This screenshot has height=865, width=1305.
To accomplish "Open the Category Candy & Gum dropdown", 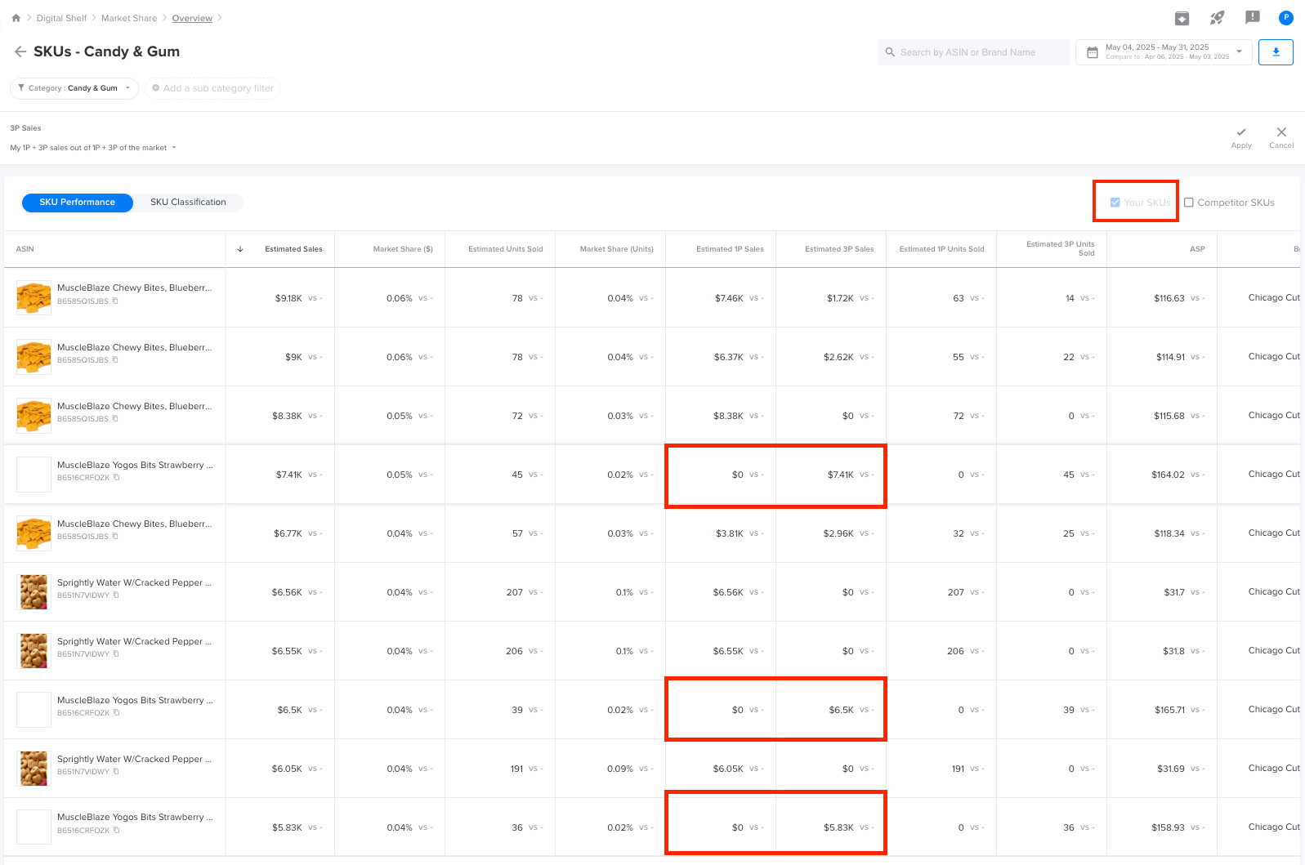I will click(x=74, y=88).
